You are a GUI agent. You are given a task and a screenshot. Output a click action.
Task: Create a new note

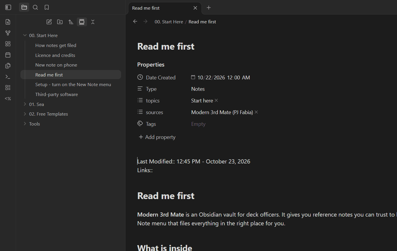click(49, 22)
